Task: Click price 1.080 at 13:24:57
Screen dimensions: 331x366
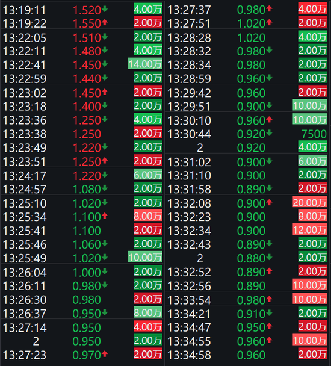Action: click(x=87, y=189)
